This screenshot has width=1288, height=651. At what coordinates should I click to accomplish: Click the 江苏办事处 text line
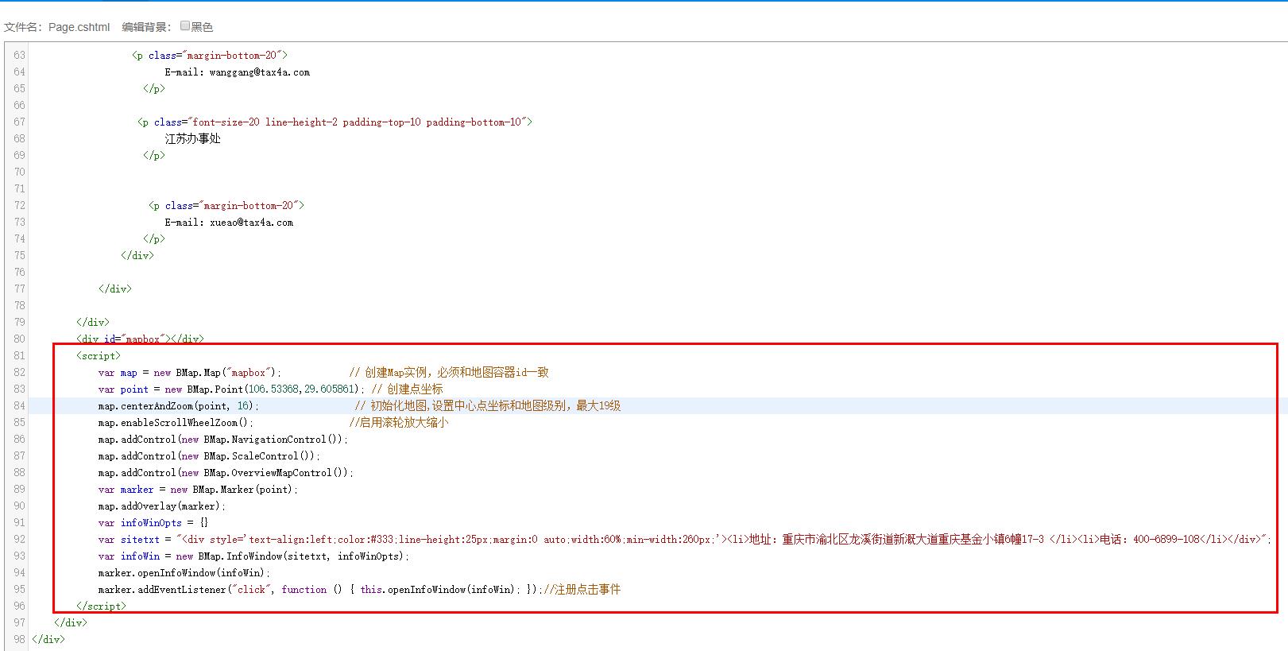click(193, 138)
